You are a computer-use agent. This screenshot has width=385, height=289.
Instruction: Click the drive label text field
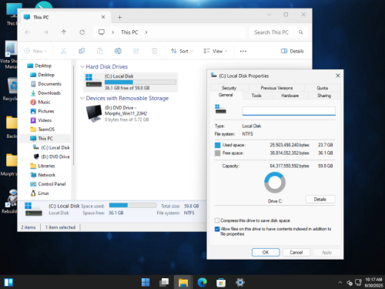pyautogui.click(x=289, y=111)
